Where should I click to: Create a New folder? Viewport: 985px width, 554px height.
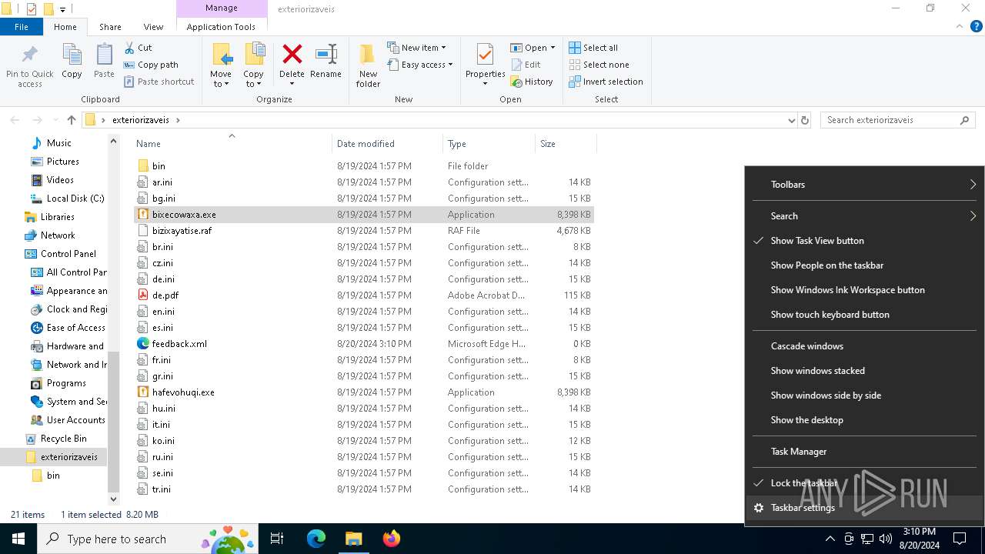tap(368, 65)
